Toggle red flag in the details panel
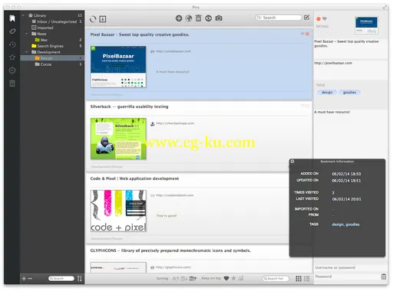Viewport: 393px width, 291px height. (x=319, y=19)
